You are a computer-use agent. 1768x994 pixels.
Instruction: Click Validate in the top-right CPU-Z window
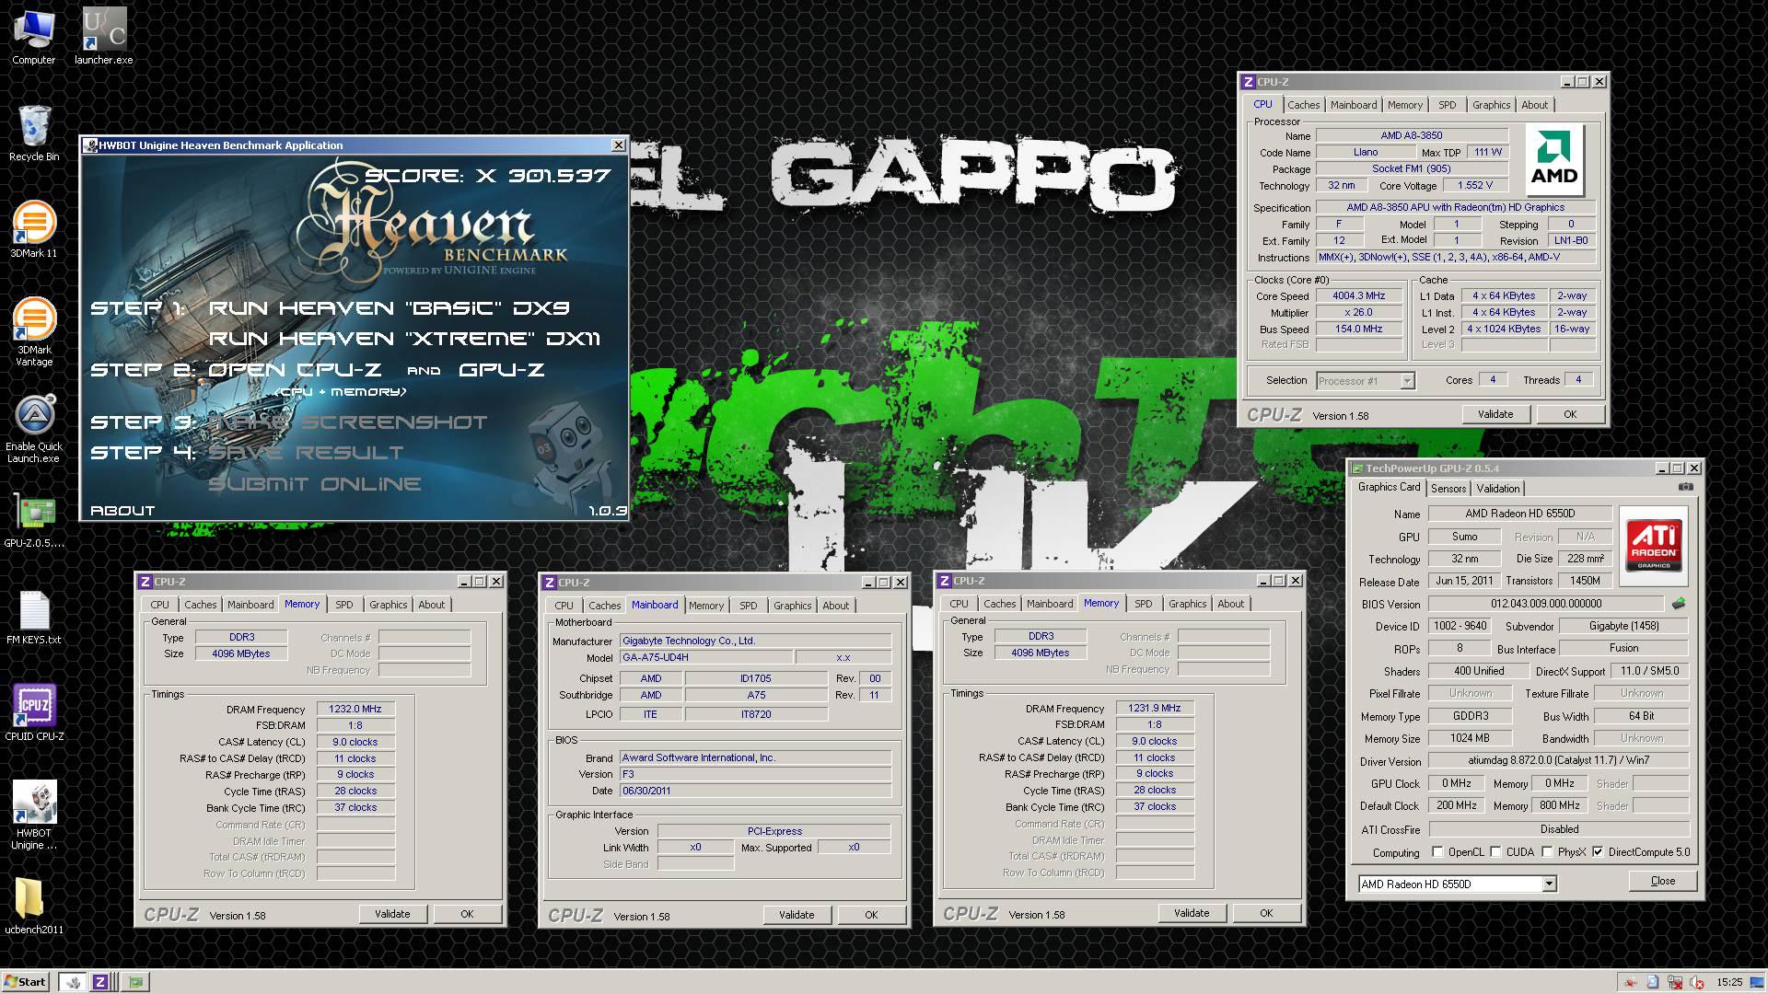point(1495,414)
